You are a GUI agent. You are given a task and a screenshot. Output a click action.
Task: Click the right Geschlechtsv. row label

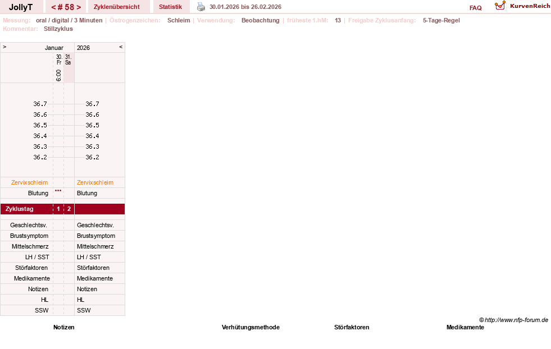point(95,225)
